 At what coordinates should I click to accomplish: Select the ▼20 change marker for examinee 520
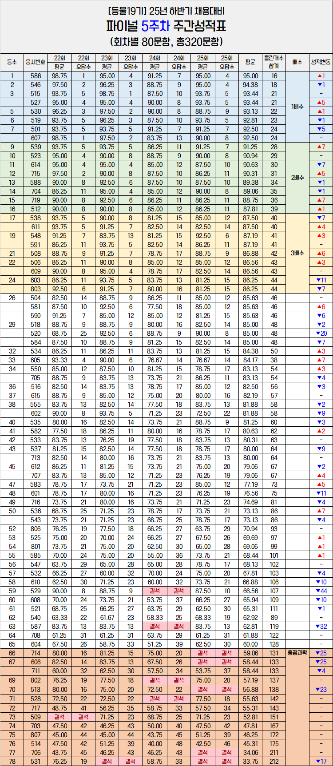(321, 333)
